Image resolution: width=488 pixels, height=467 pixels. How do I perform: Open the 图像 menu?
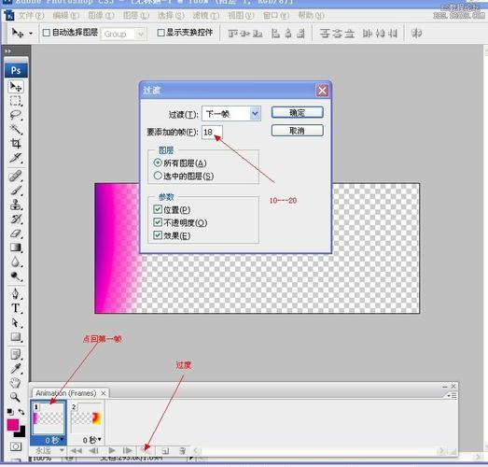click(101, 15)
